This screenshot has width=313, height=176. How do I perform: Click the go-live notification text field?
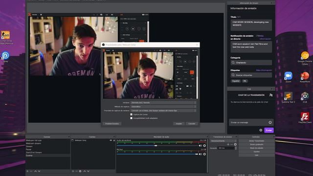coord(251,47)
